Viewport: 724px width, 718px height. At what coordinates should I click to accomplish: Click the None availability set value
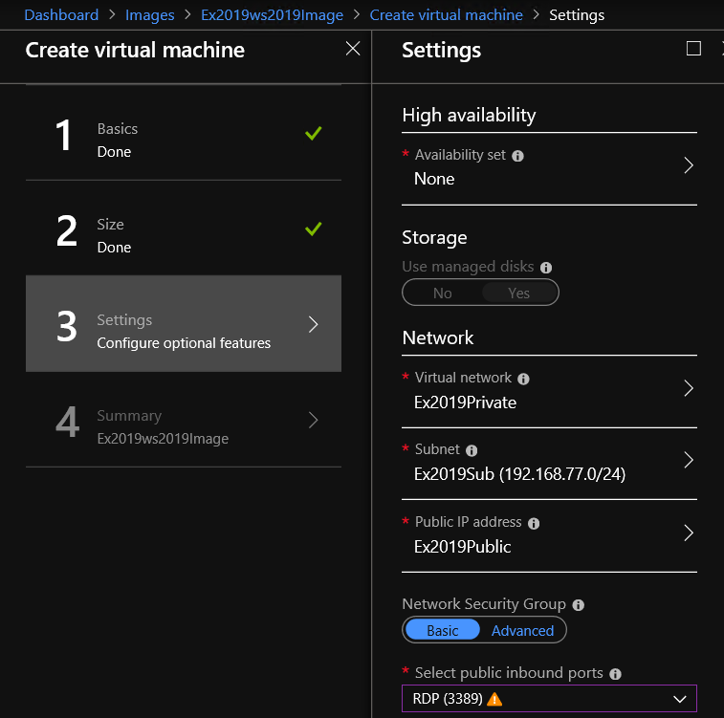(x=434, y=179)
